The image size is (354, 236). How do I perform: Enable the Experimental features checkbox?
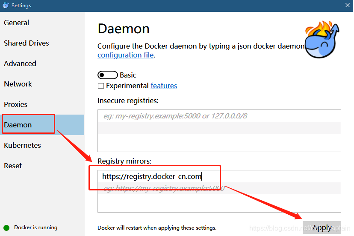click(x=101, y=86)
